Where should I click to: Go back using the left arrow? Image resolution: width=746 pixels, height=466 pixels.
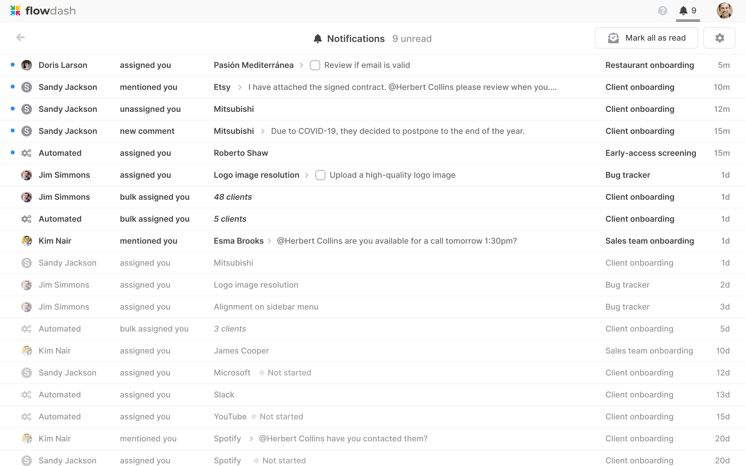(21, 37)
